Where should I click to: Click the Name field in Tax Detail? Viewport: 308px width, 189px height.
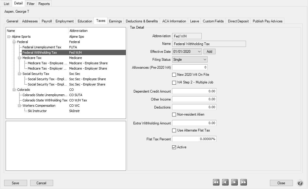click(x=209, y=44)
